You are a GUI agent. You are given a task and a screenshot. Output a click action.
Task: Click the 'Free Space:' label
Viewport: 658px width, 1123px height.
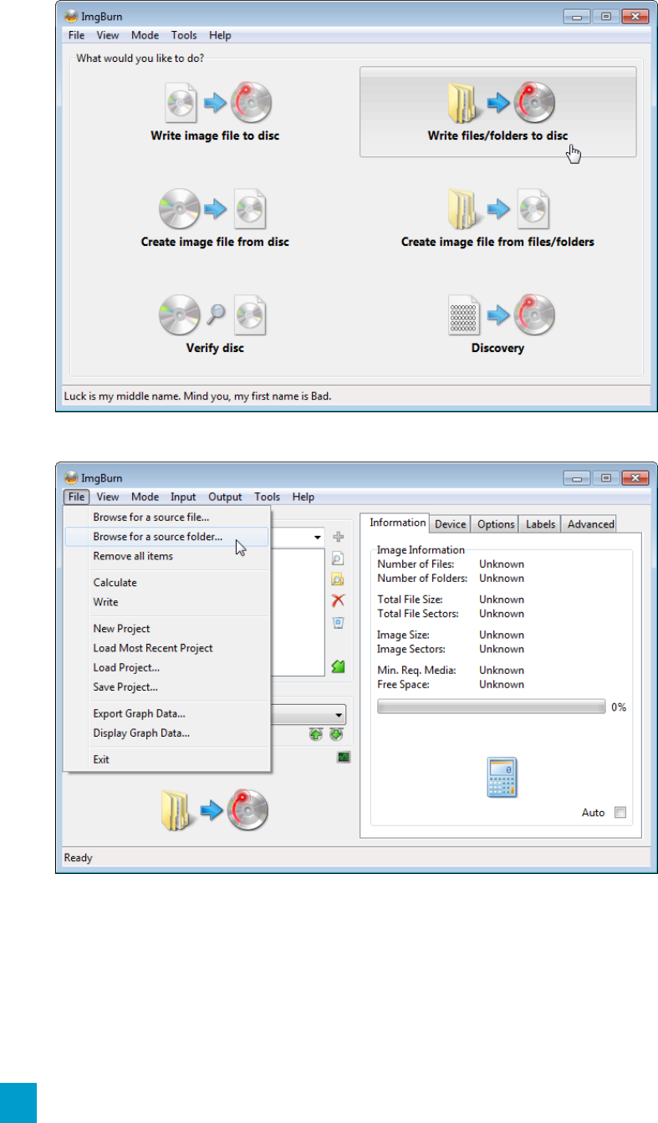point(403,684)
